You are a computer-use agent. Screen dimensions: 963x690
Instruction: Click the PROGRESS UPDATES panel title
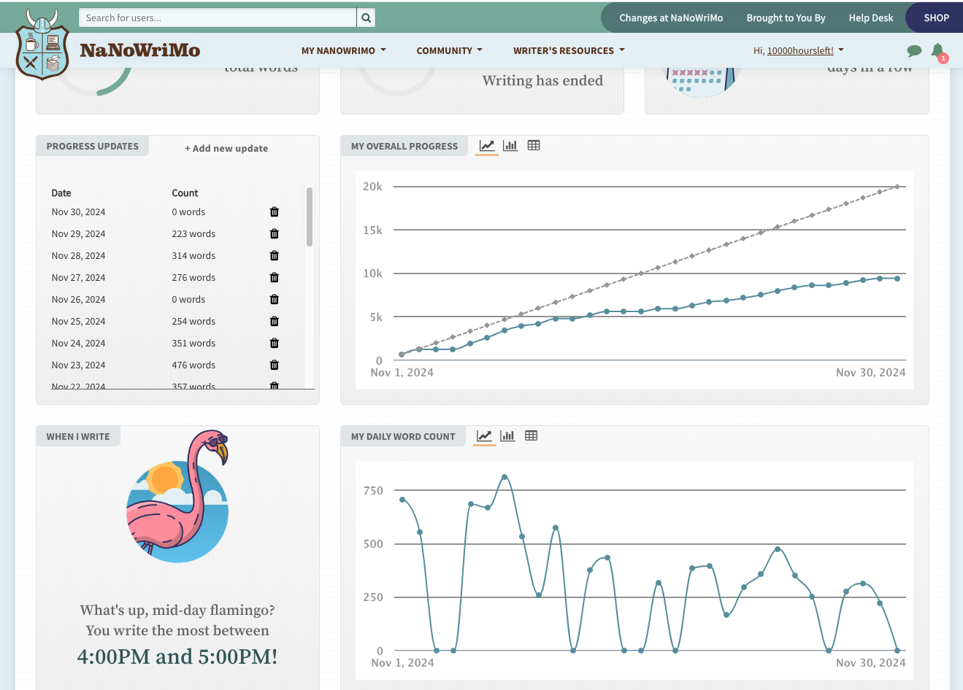[93, 146]
